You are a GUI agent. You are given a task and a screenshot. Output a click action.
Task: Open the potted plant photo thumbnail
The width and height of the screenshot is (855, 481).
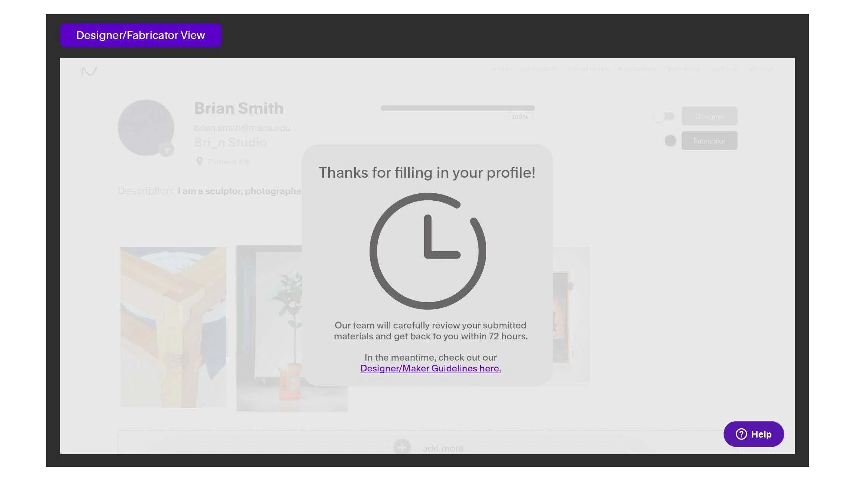(269, 328)
